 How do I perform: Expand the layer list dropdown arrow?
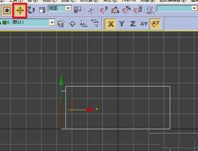pyautogui.click(x=52, y=23)
